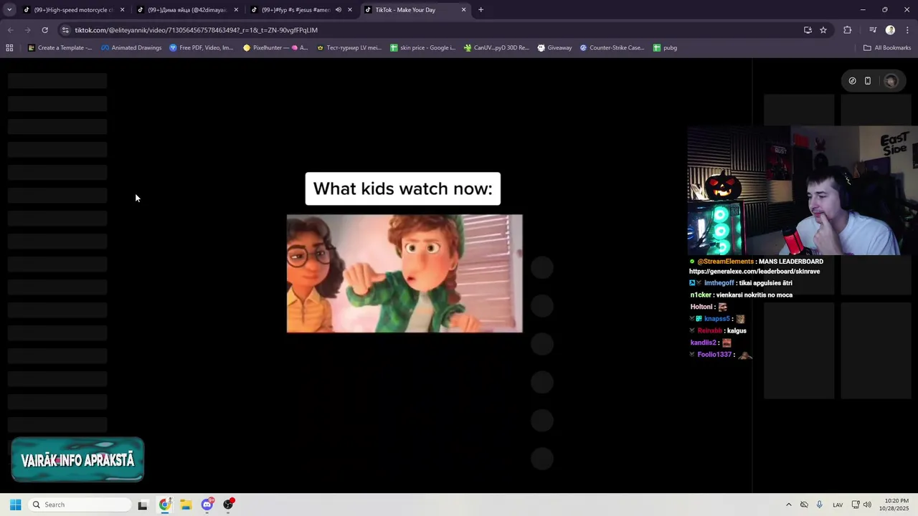Go back to previous page

point(10,30)
